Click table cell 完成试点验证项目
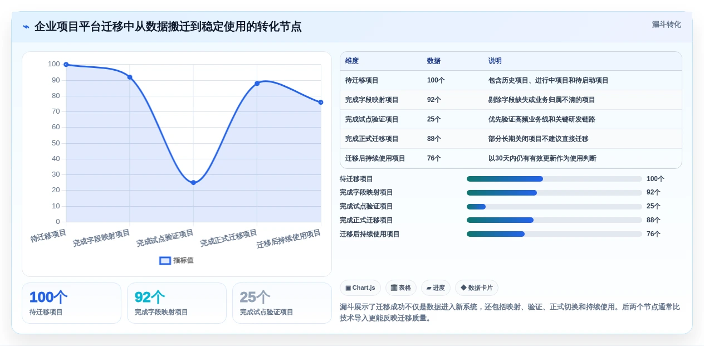Viewport: 704px width, 346px height. [x=372, y=119]
